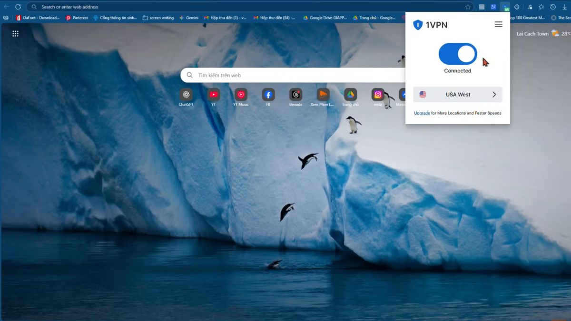This screenshot has height=321, width=571.
Task: Click the Upgrade link in 1VPN
Action: (x=422, y=113)
